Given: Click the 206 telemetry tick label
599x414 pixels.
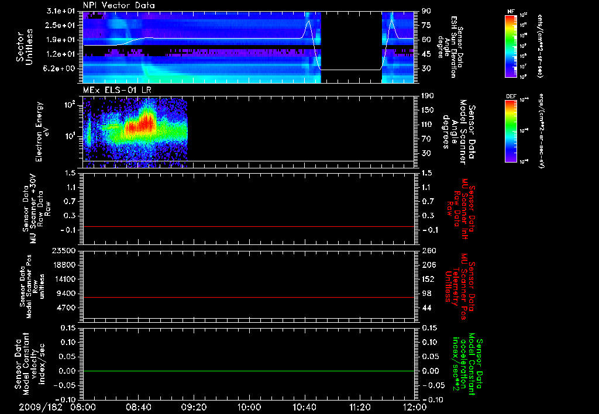Looking at the screenshot, I should tap(428, 265).
